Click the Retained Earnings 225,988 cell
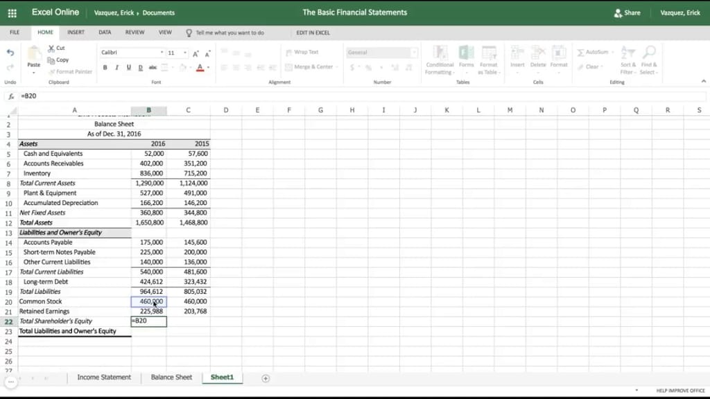This screenshot has height=399, width=710. pyautogui.click(x=149, y=311)
